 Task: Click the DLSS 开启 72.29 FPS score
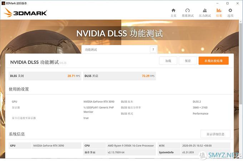119,76
